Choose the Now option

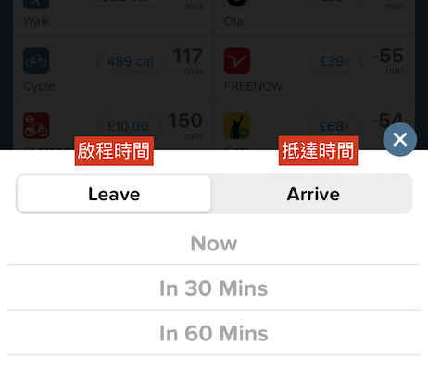tap(214, 243)
